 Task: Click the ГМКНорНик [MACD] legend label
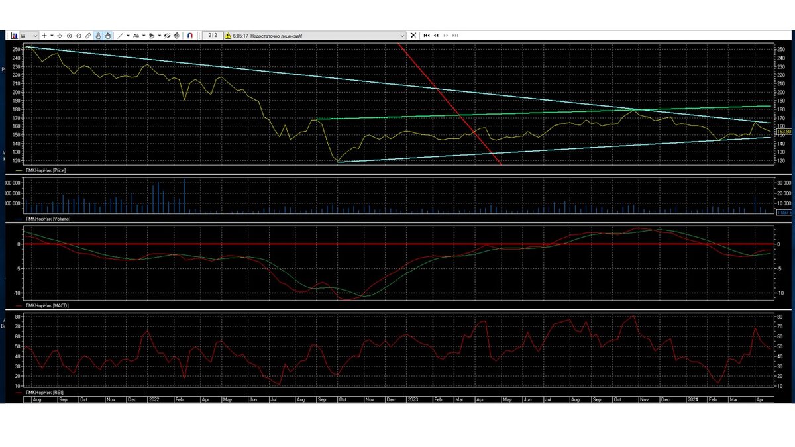coord(47,305)
